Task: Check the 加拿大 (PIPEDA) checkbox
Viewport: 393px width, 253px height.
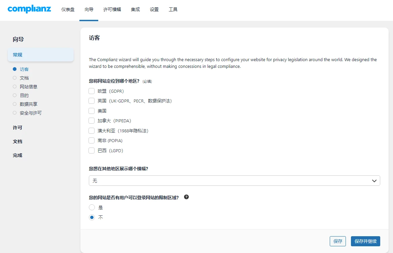Action: 91,120
